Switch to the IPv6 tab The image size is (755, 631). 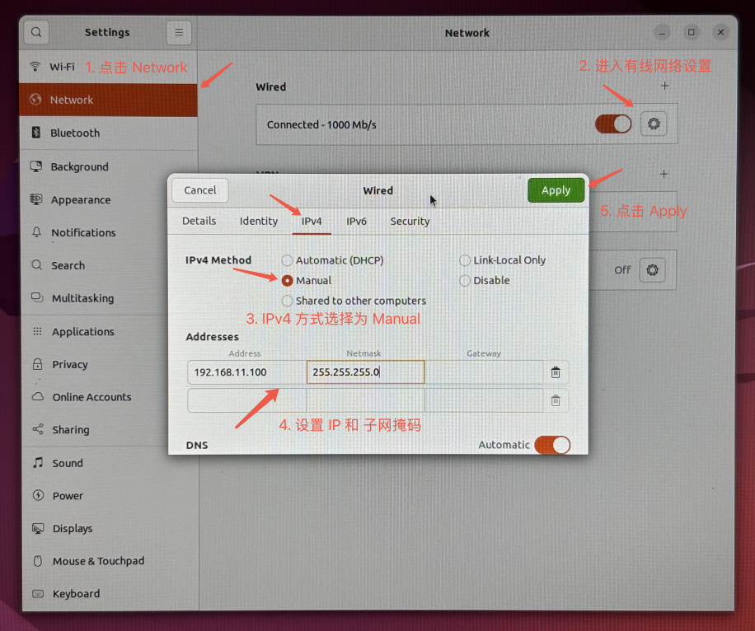click(356, 221)
